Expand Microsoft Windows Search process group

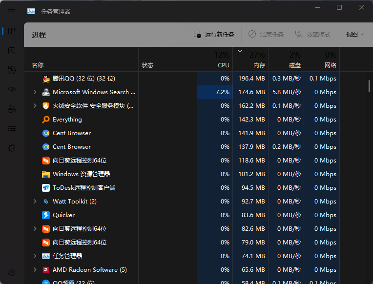click(x=35, y=92)
